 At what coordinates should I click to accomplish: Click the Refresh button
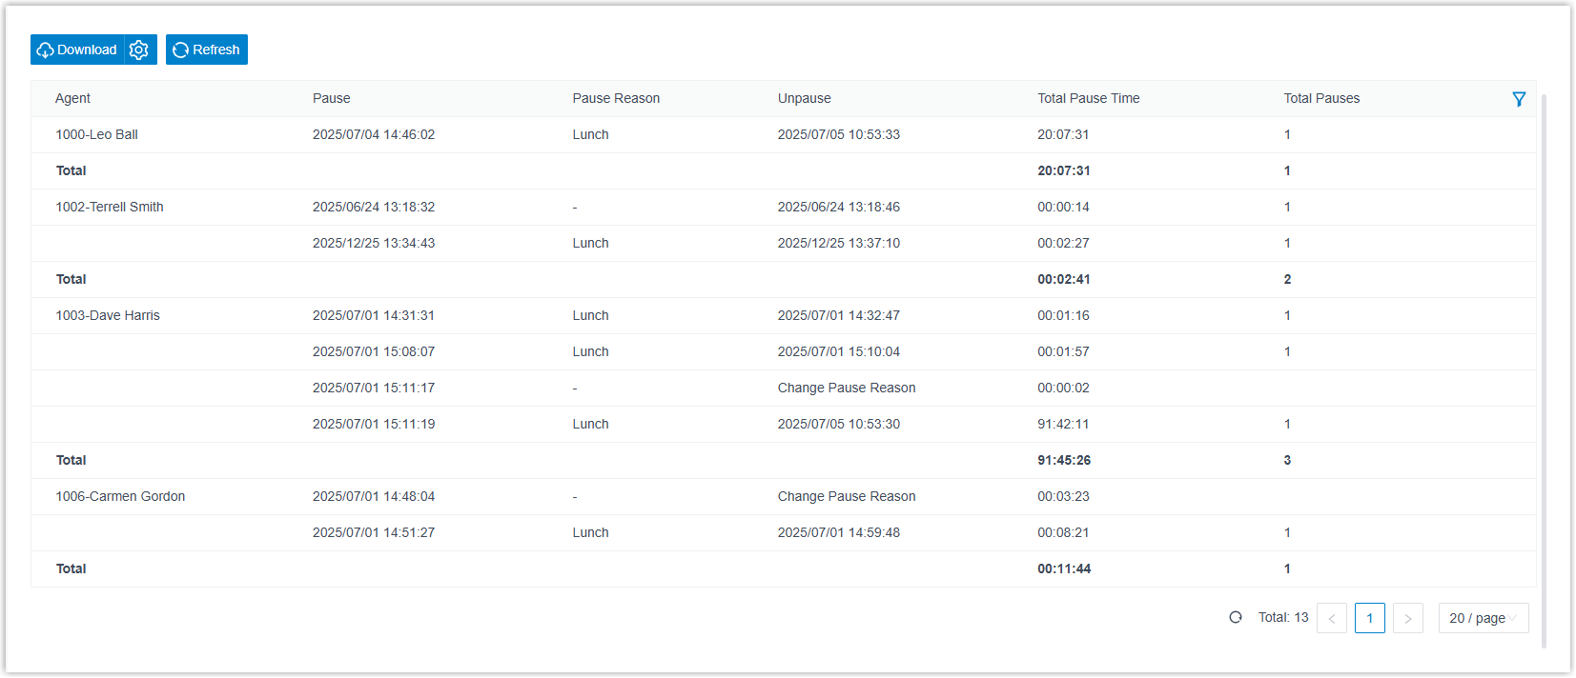click(207, 50)
